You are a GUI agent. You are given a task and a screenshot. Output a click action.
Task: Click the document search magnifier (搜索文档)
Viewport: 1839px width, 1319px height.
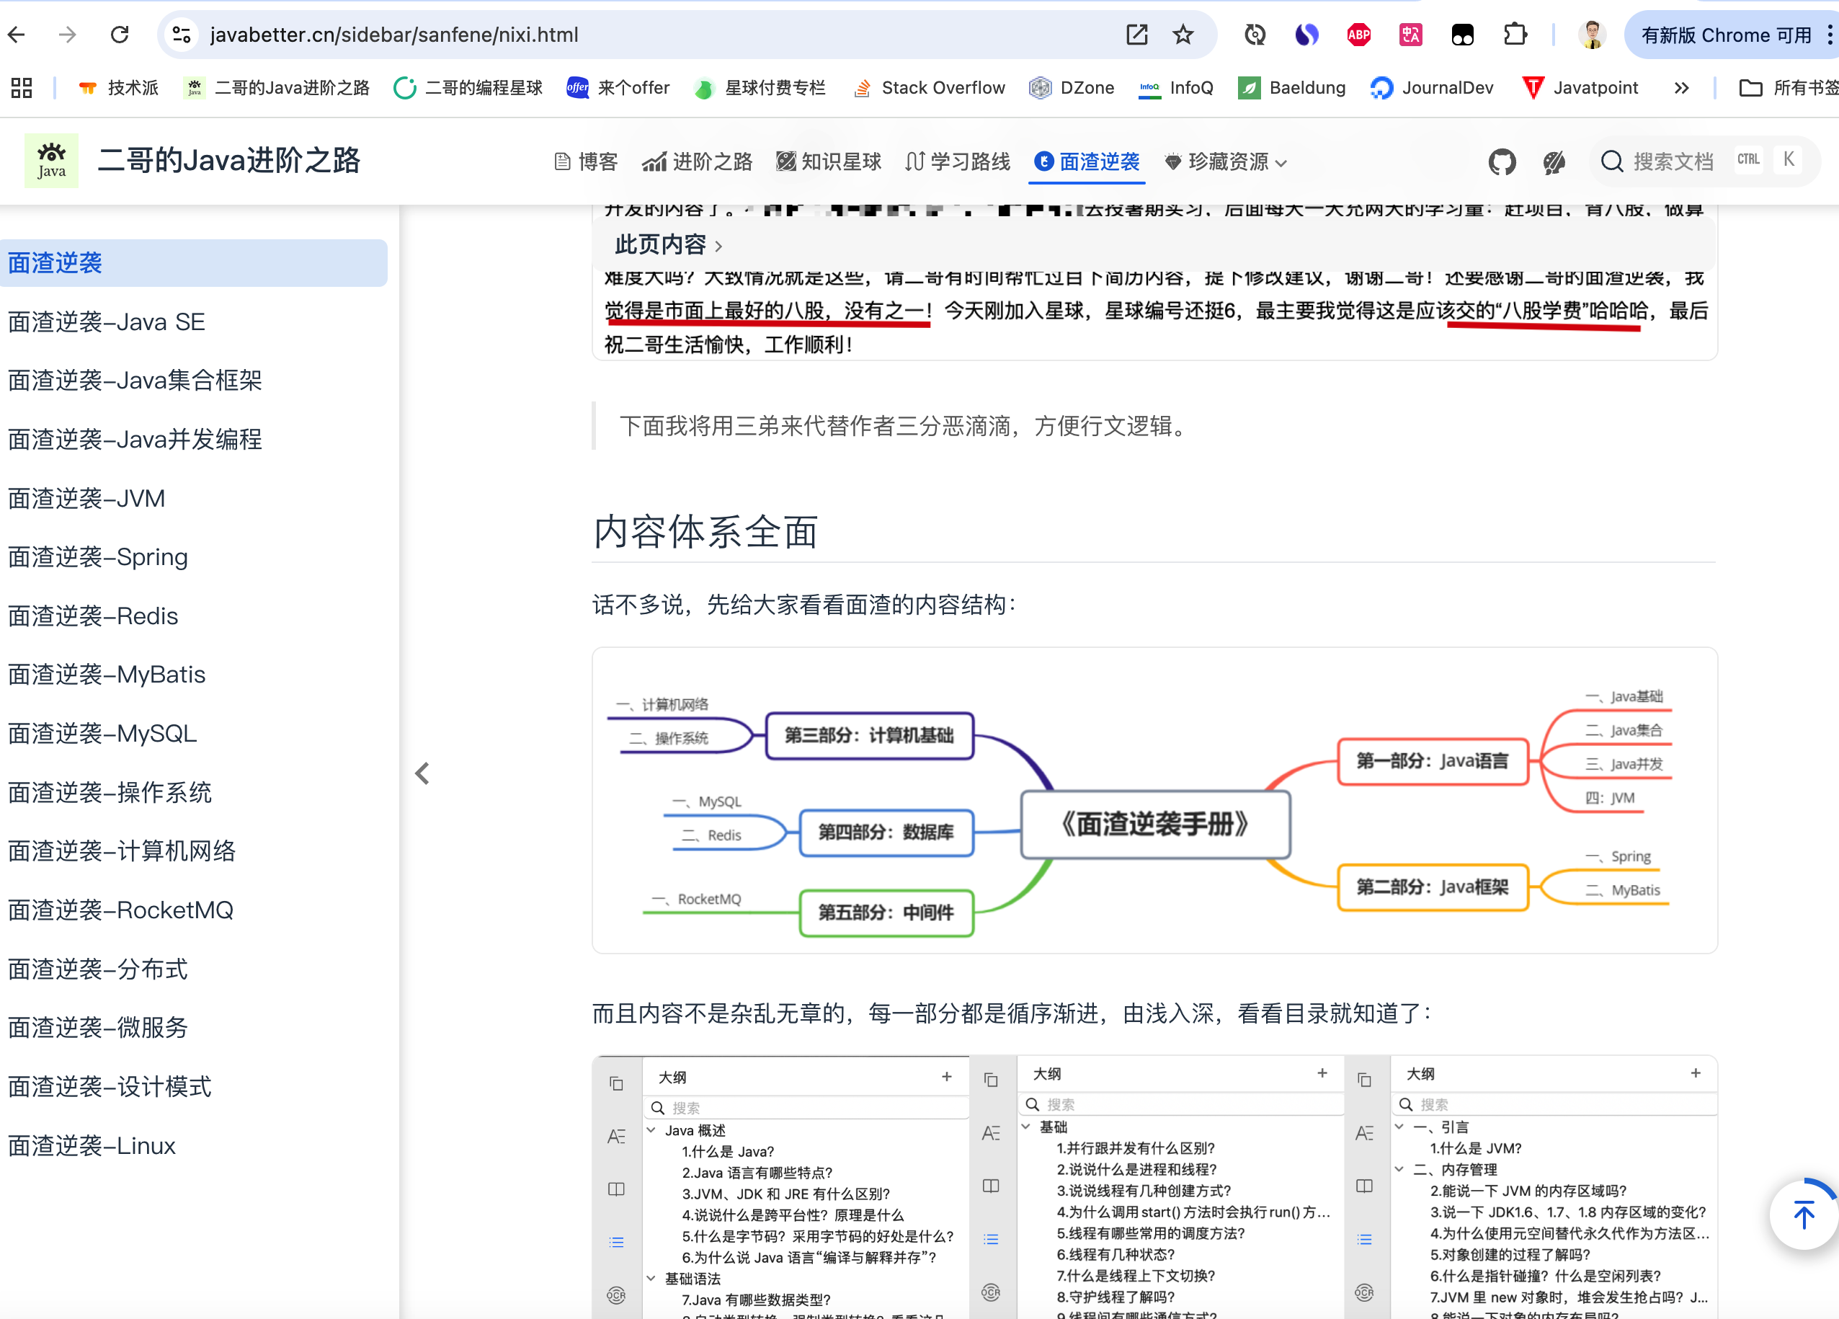coord(1612,161)
